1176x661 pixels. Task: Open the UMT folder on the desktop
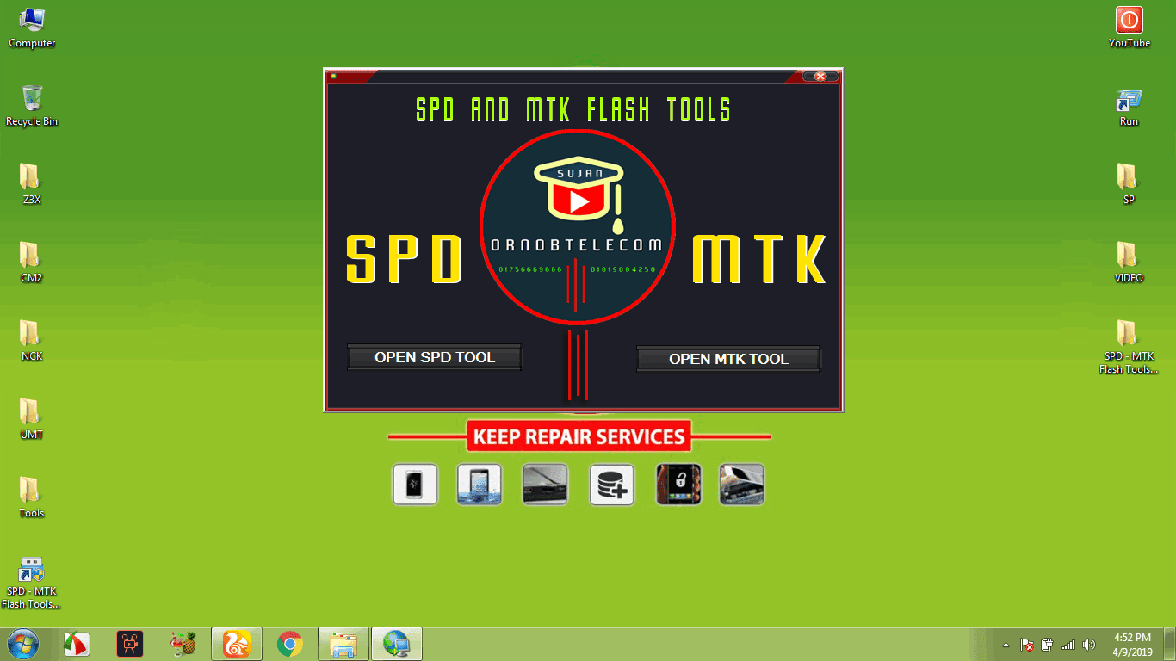[x=30, y=413]
